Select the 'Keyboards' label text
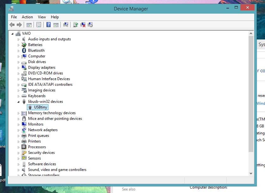This screenshot has height=193, width=265. (x=37, y=96)
